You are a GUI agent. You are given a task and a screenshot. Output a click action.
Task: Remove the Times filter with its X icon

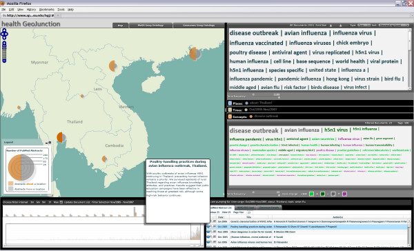click(230, 110)
